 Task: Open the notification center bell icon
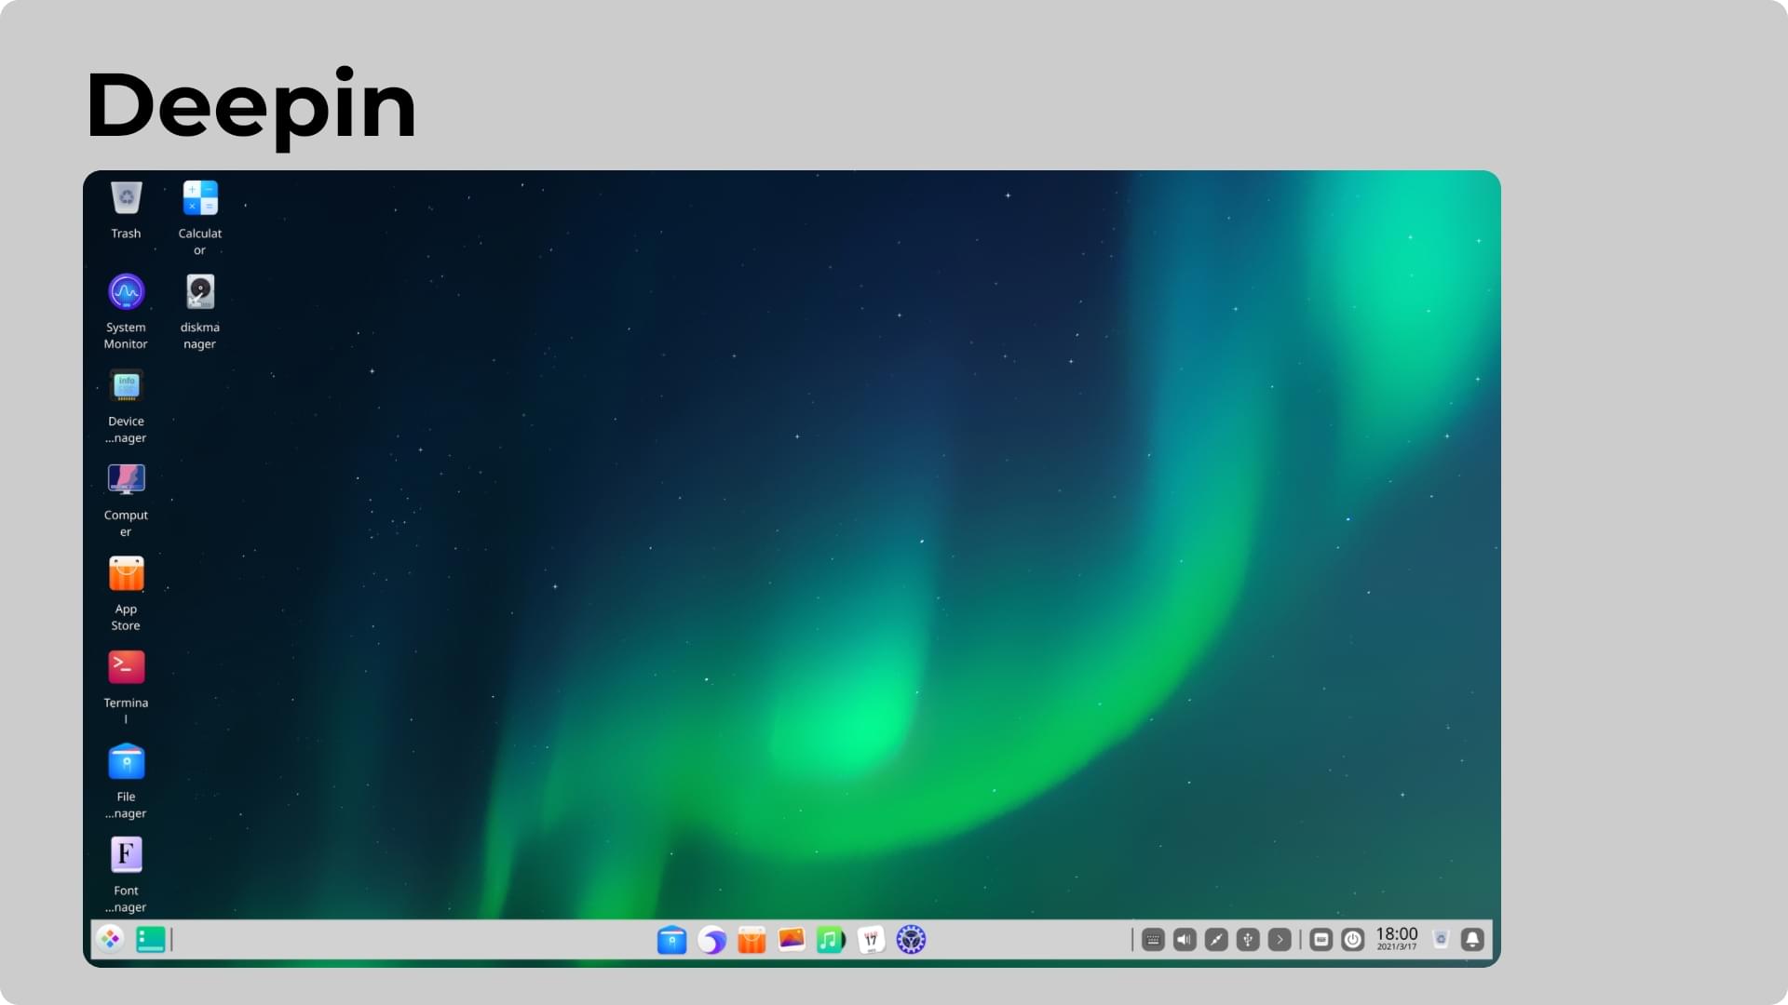(1472, 940)
